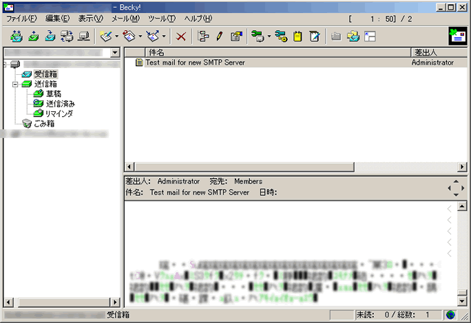Screen dimensions: 471x323
Task: Click the down arrow in the header navigation pad
Action: pyautogui.click(x=456, y=195)
